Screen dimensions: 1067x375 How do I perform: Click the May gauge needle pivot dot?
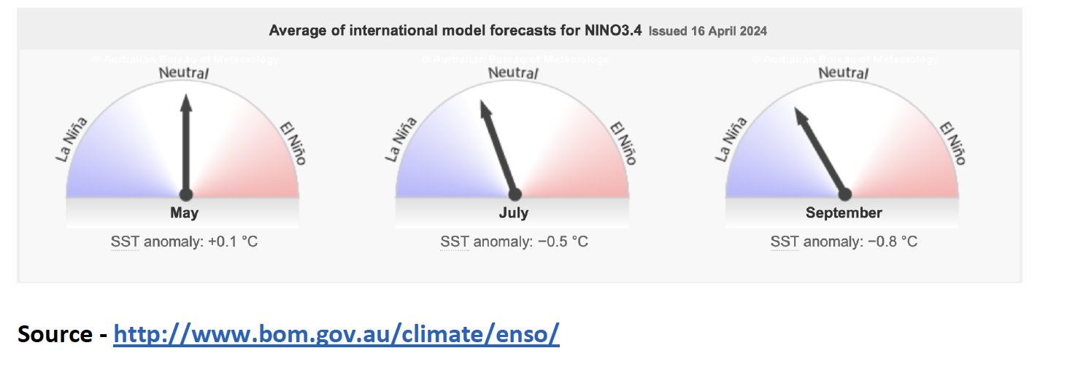tap(185, 194)
